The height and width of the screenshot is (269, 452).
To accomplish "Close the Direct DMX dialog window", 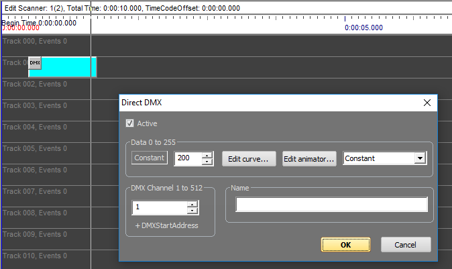I will click(427, 103).
